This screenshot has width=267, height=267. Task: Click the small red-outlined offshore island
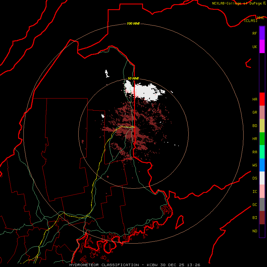coord(180,222)
